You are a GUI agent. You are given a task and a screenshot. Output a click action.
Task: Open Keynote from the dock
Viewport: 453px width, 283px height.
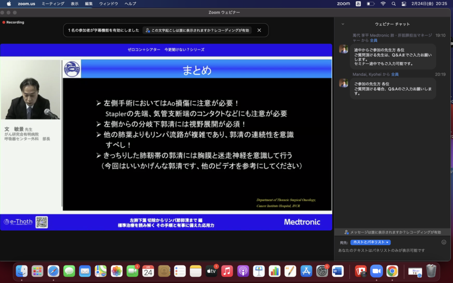tap(259, 271)
